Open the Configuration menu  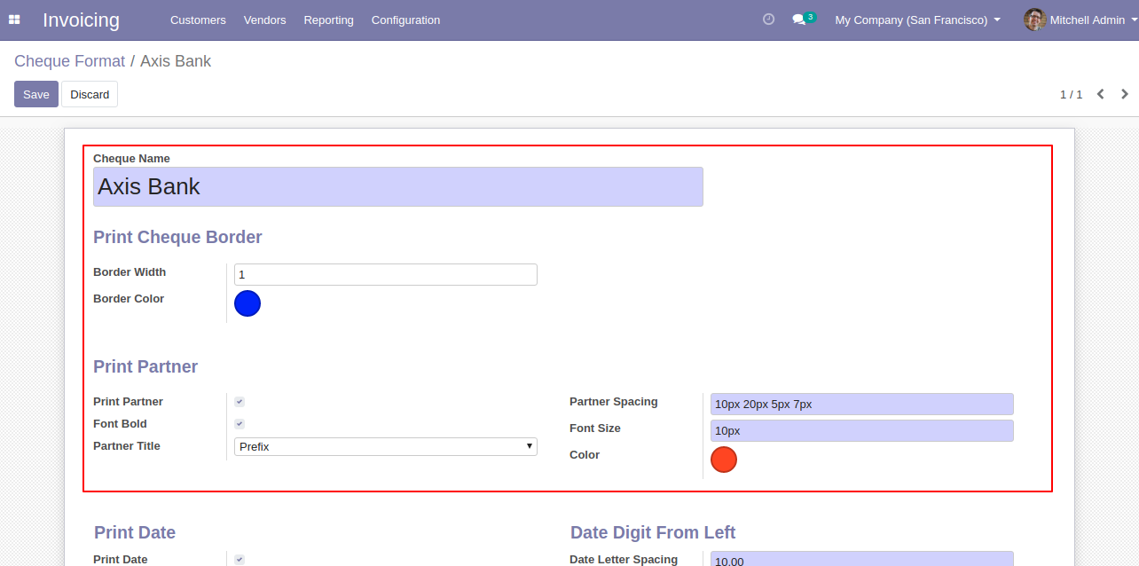click(405, 20)
